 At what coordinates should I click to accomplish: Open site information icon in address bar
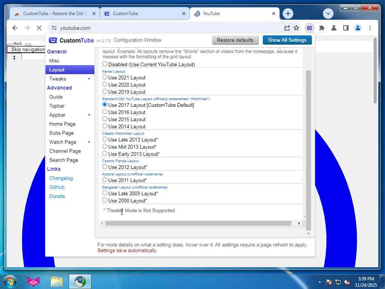pos(54,28)
